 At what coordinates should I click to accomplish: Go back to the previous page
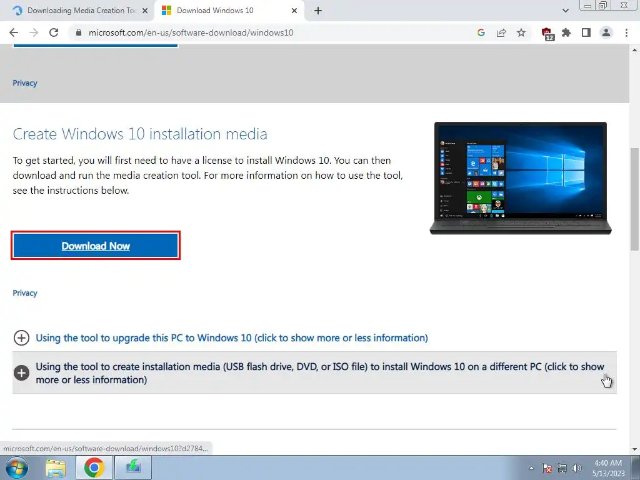click(14, 32)
